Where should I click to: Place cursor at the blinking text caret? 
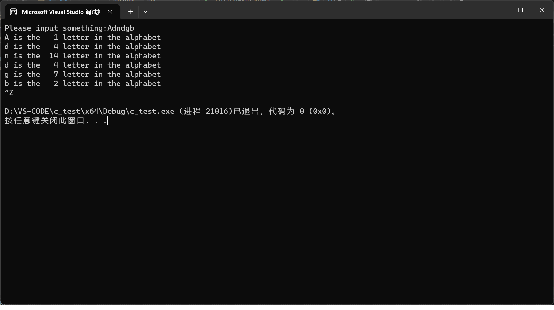click(x=107, y=121)
